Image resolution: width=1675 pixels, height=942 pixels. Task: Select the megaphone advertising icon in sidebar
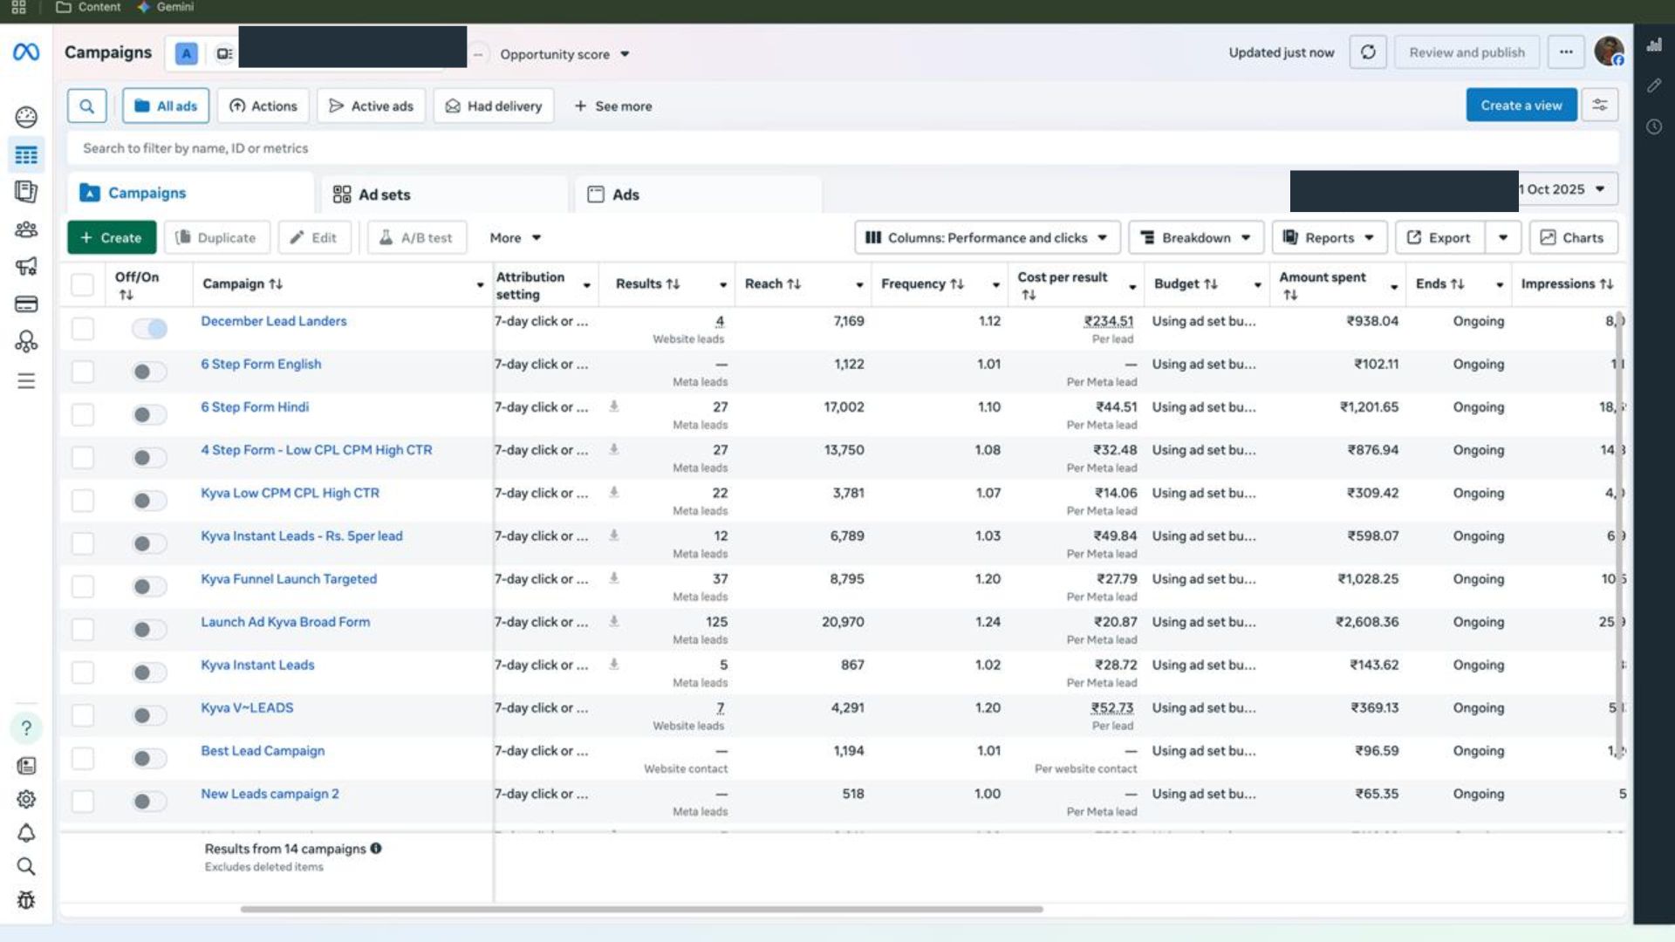[26, 268]
